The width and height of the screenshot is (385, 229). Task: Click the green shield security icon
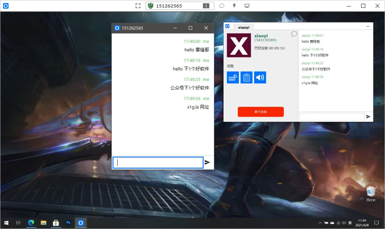coord(151,6)
